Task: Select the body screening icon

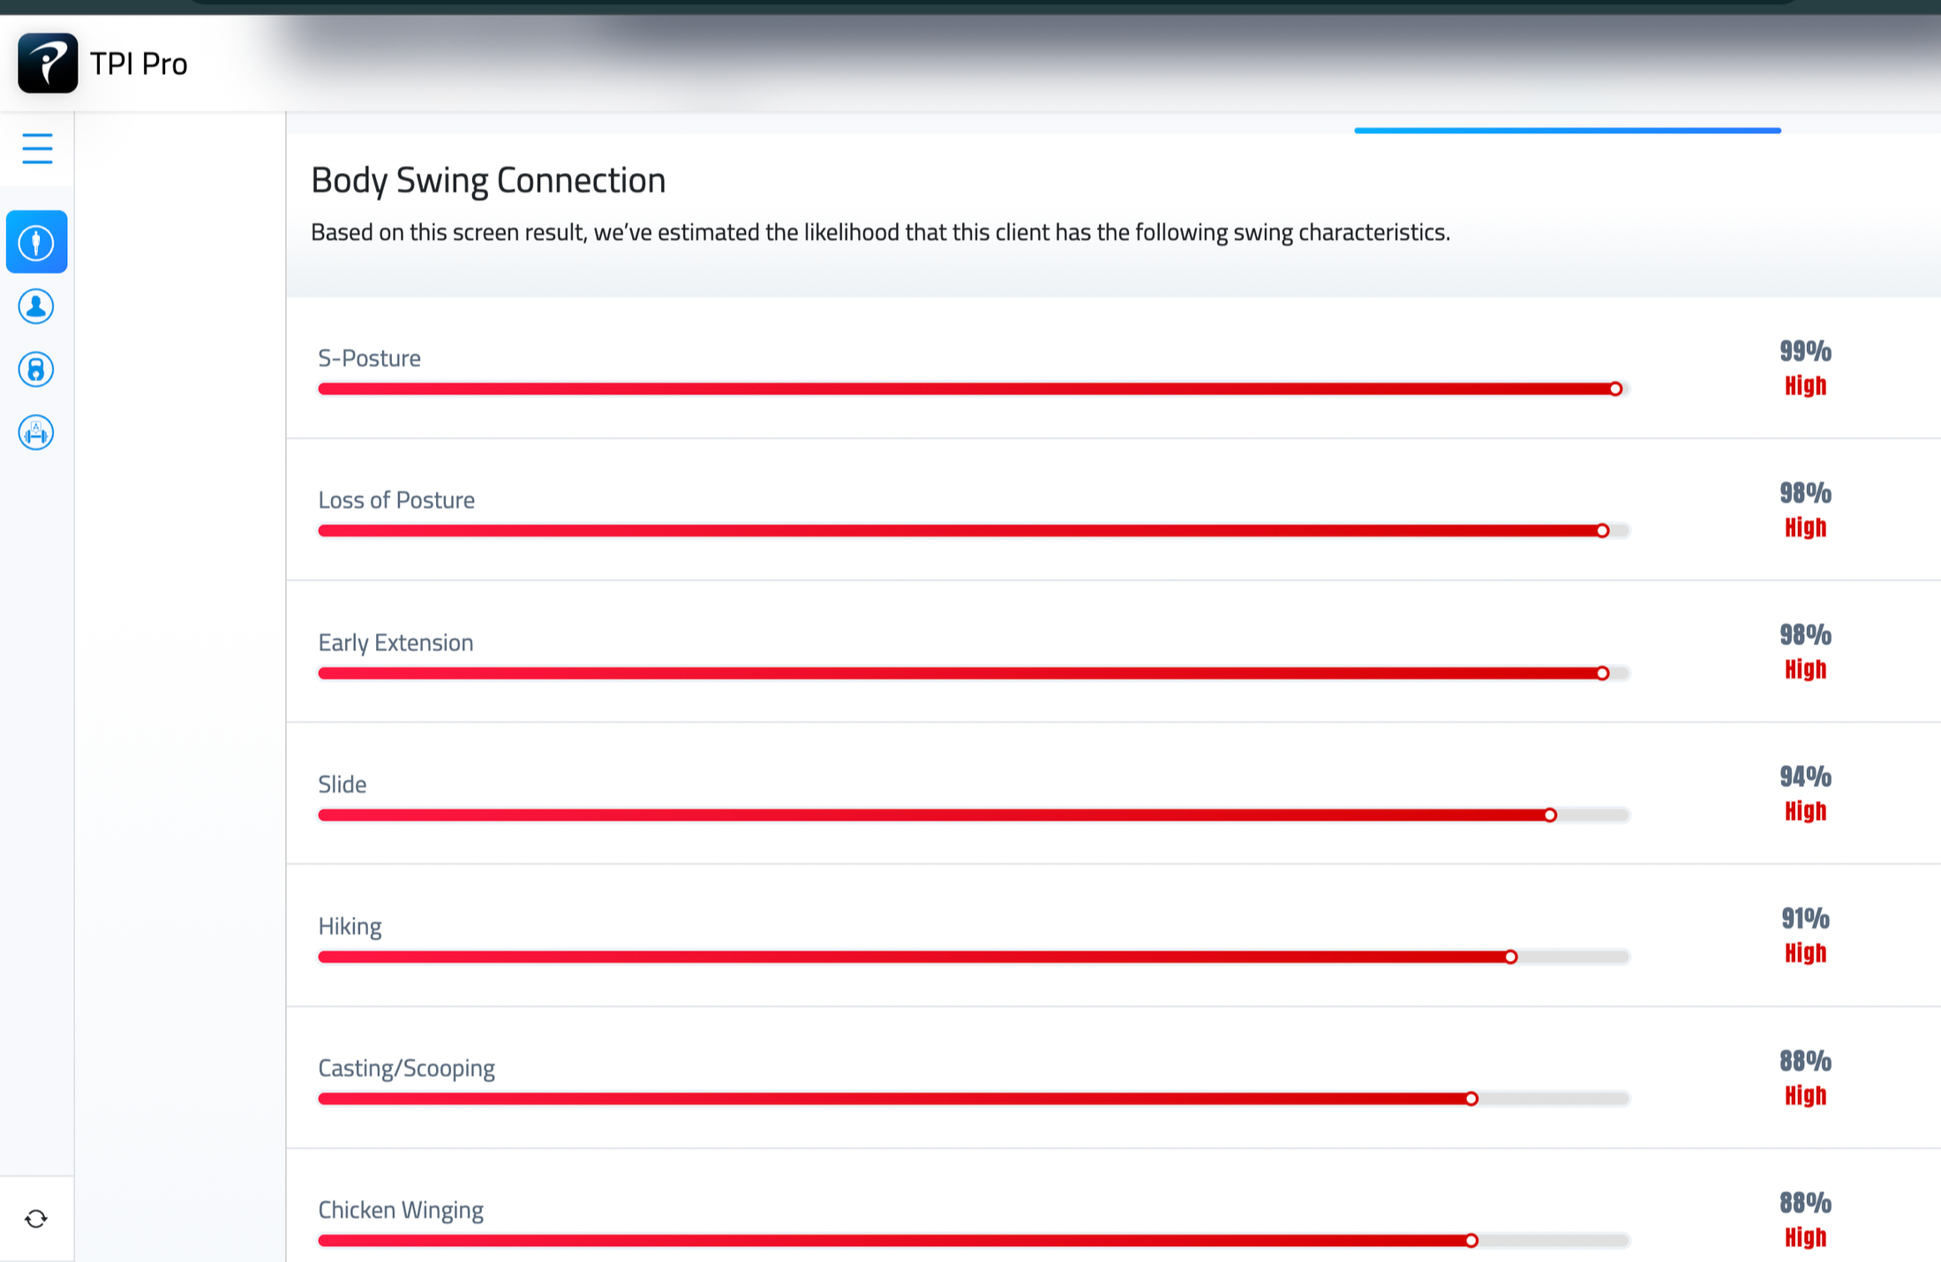Action: (36, 242)
